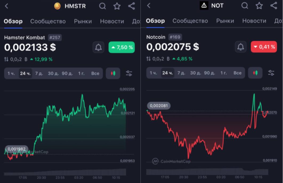Open the Рынки tab on NOT screen
This screenshot has height=183, width=283.
[225, 21]
